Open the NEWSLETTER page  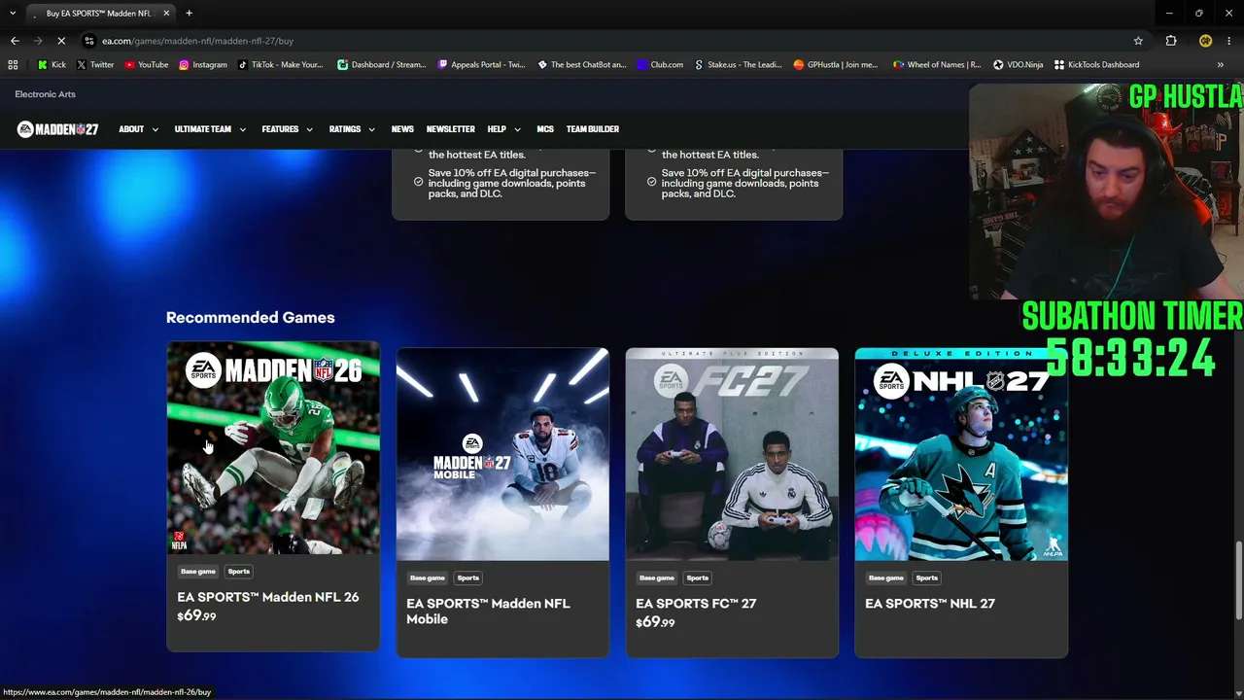coord(451,129)
